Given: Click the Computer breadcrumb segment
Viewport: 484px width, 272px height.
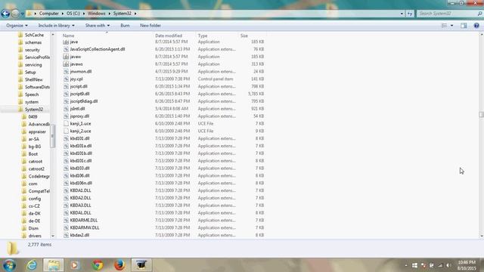Looking at the screenshot, I should 49,14.
